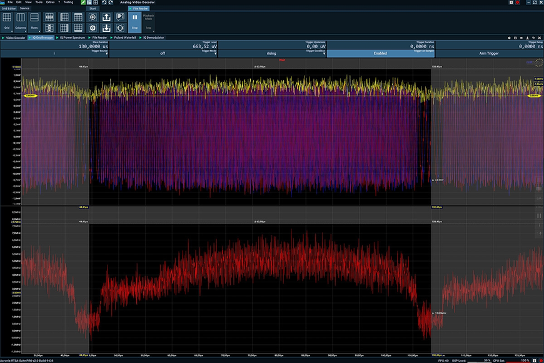Click the Slice Duration value field
This screenshot has height=363, width=544.
(x=54, y=45)
